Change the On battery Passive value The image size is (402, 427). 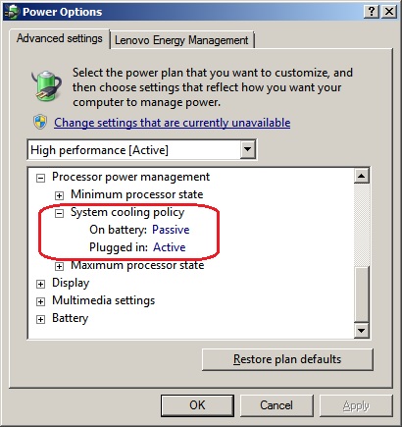coord(171,230)
